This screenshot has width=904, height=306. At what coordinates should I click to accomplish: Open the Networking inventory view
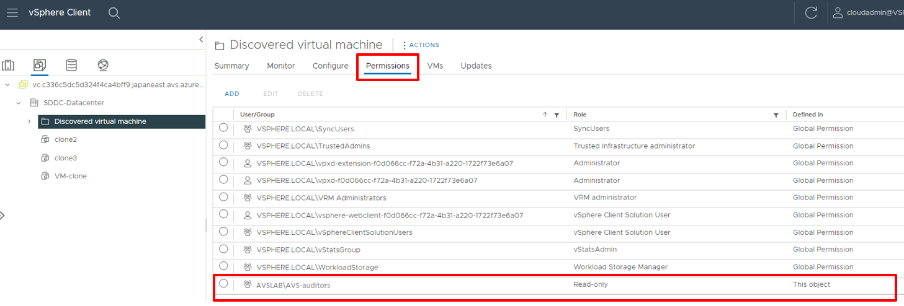103,65
